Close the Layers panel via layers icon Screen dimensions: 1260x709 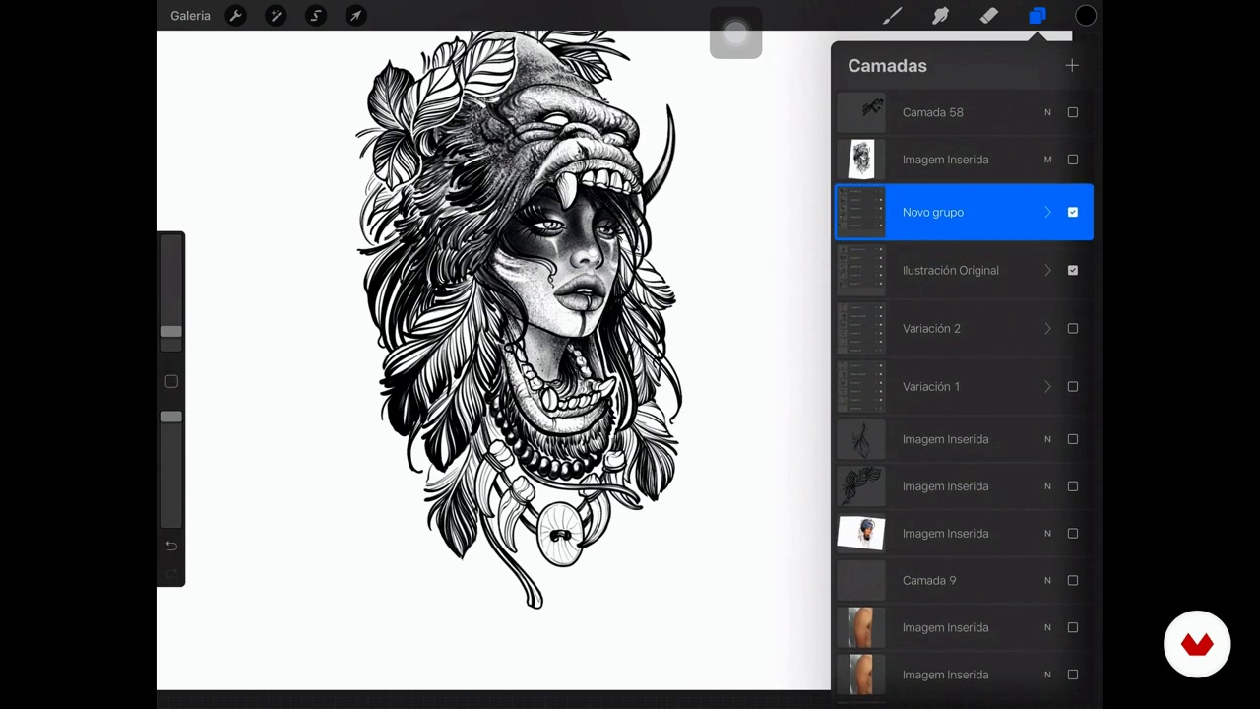tap(1037, 16)
